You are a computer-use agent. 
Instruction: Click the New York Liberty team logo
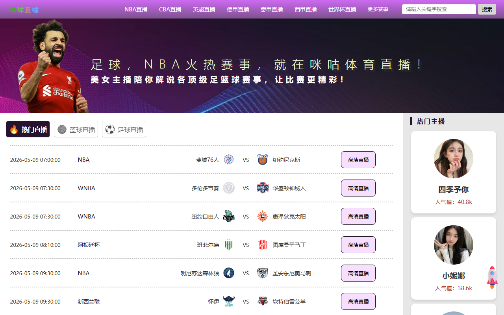tap(229, 216)
